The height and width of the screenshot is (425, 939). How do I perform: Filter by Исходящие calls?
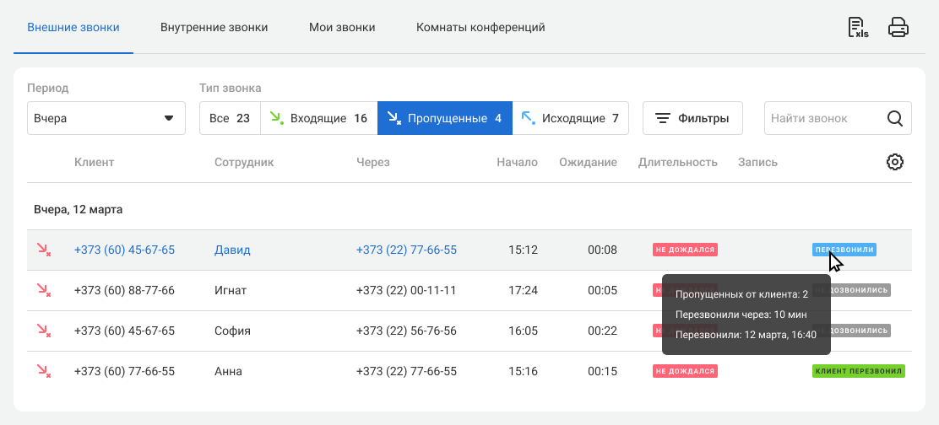click(x=570, y=119)
